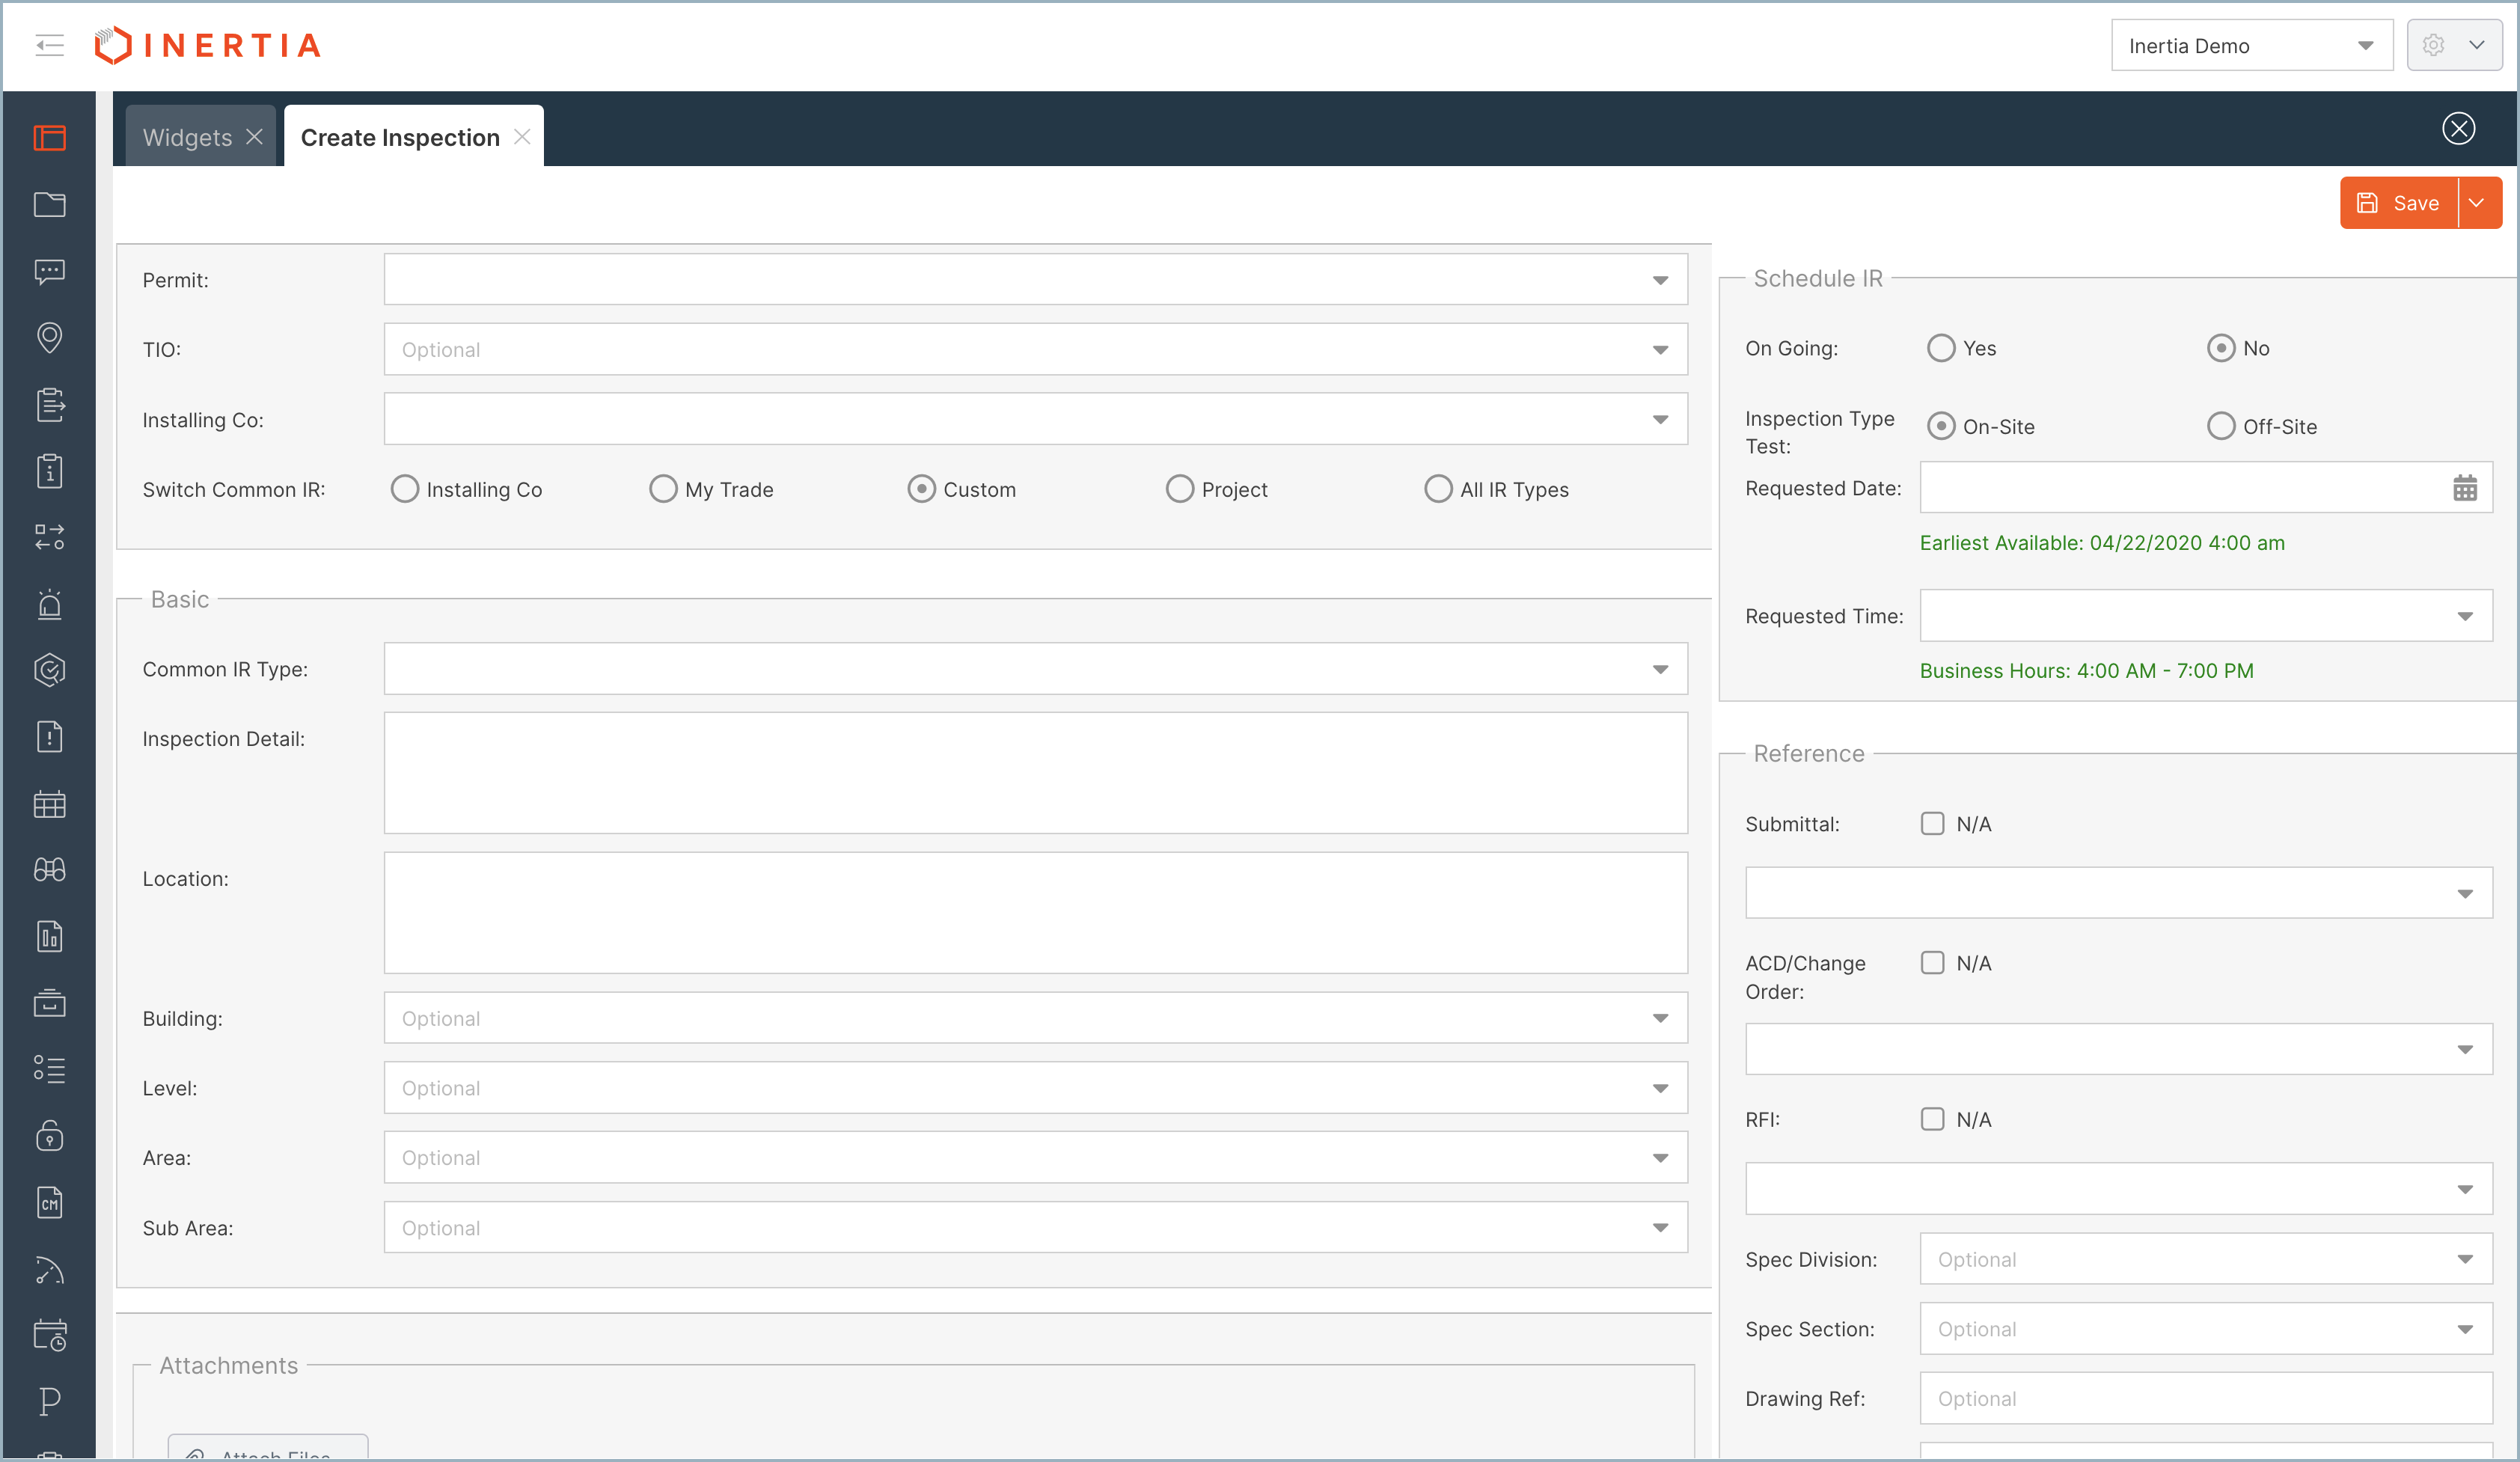The width and height of the screenshot is (2520, 1462).
Task: Switch to the Create Inspection tab
Action: point(400,137)
